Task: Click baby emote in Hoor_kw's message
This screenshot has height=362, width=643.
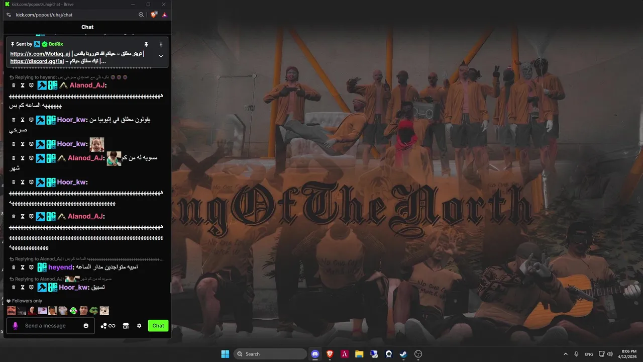Action: tap(97, 144)
